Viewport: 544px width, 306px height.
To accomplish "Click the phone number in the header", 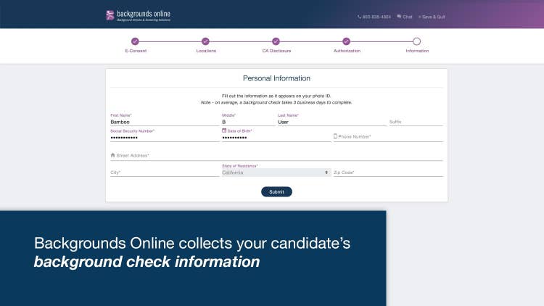I will (374, 17).
